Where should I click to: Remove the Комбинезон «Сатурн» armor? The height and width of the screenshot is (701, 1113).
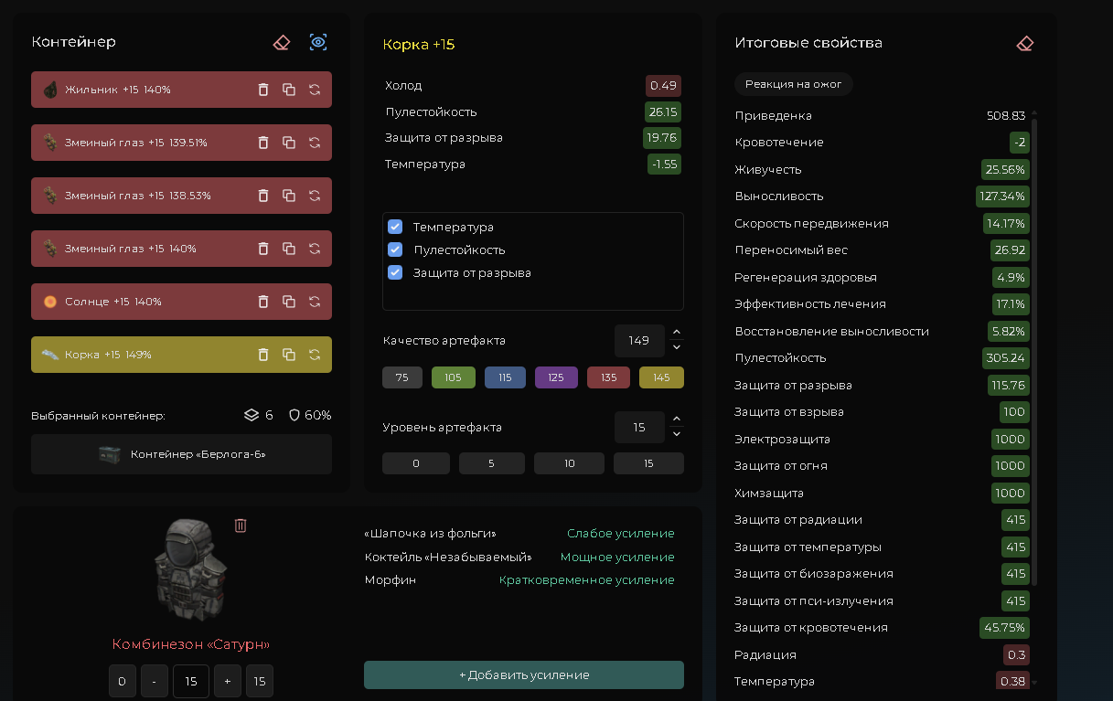241,526
